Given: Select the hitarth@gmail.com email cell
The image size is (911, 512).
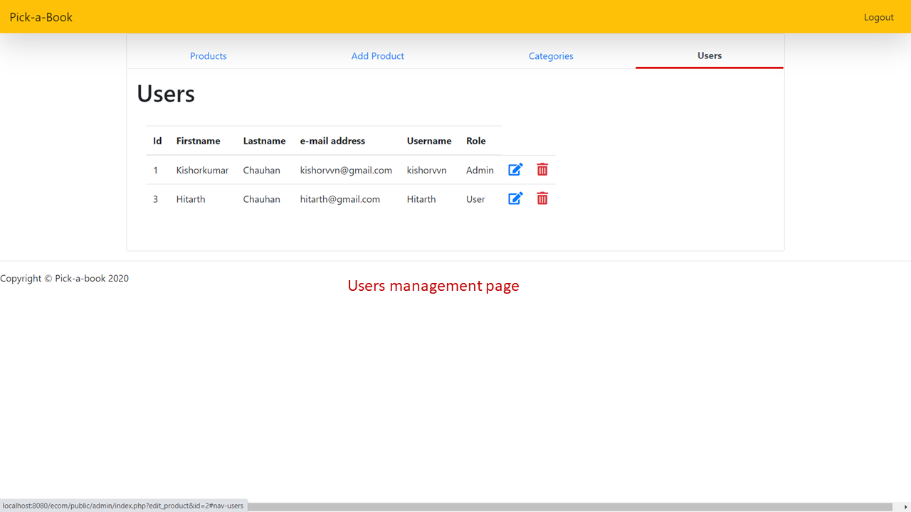Looking at the screenshot, I should pos(340,199).
